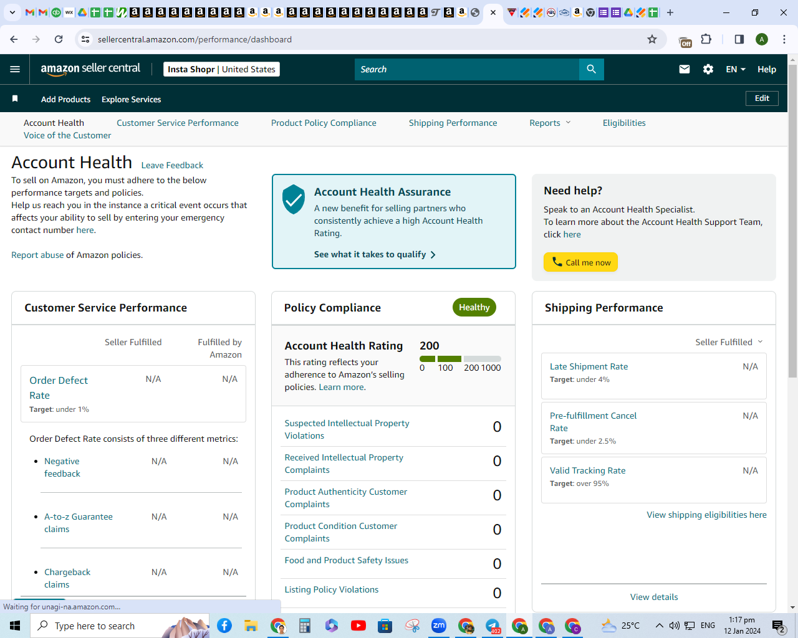Click the bookmark flag icon
This screenshot has height=638, width=798.
(x=15, y=98)
